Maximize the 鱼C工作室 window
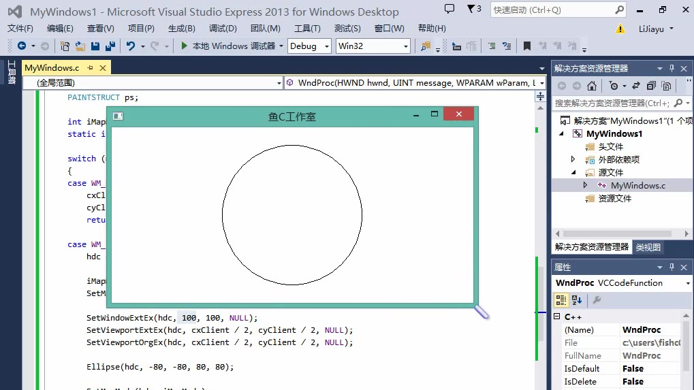Screen dimensions: 694x390 pyautogui.click(x=435, y=114)
